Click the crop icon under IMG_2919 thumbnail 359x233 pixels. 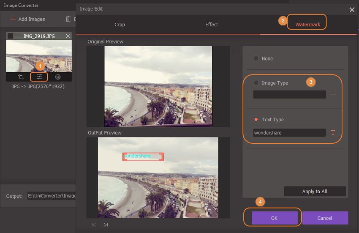(x=21, y=77)
